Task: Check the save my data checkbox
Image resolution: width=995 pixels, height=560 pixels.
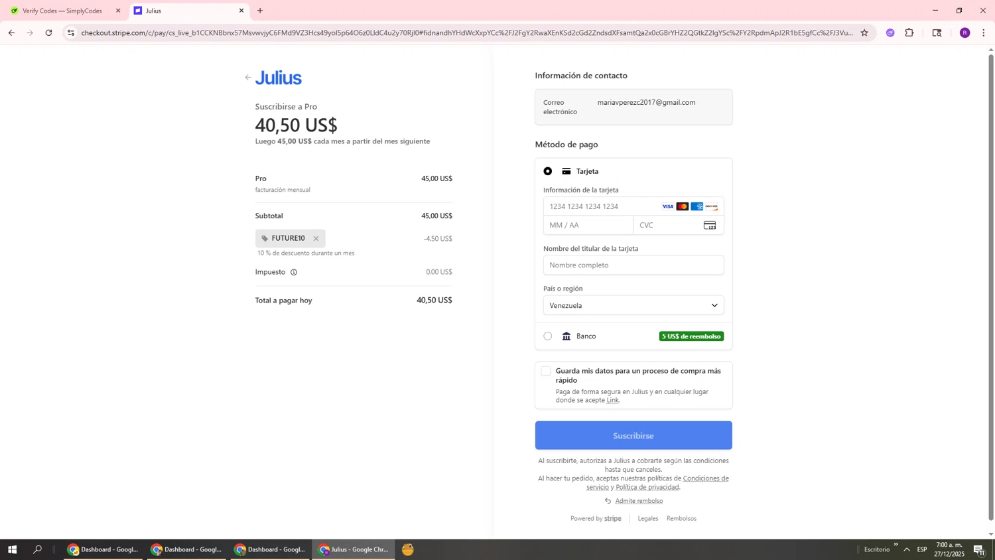Action: [546, 371]
